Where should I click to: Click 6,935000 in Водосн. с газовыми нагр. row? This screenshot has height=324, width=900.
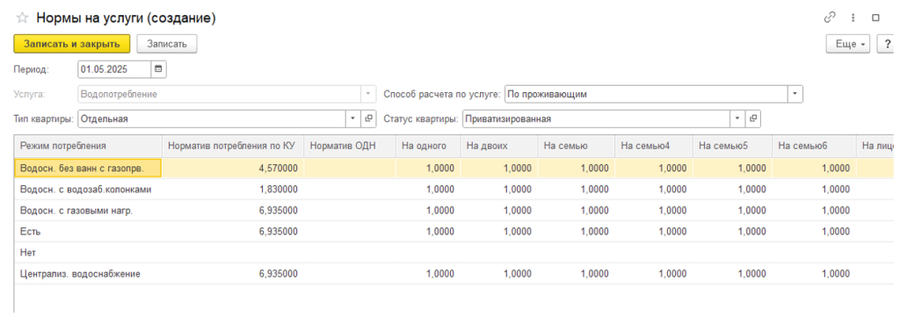tap(233, 211)
